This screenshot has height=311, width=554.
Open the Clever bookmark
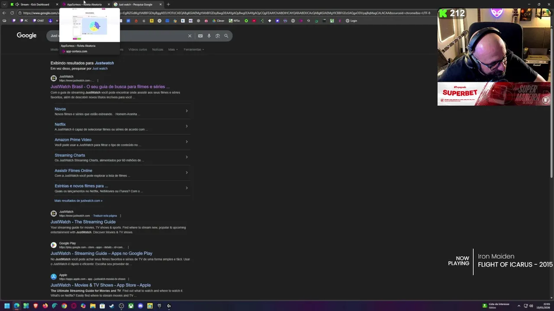pos(219,21)
